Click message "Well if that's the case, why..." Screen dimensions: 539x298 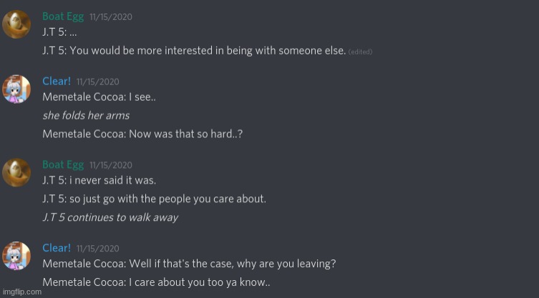[189, 264]
